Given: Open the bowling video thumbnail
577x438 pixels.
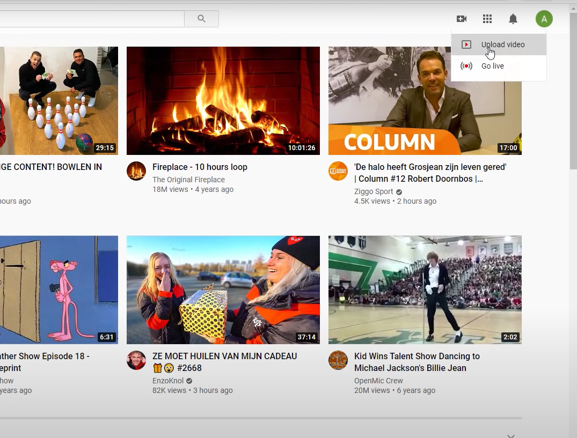Looking at the screenshot, I should (59, 101).
